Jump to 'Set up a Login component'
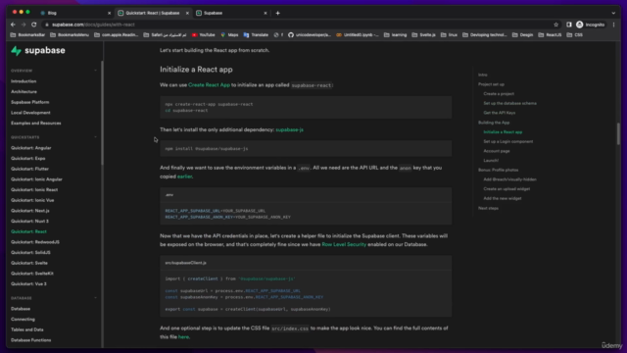Viewport: 627px width, 353px height. pos(507,141)
